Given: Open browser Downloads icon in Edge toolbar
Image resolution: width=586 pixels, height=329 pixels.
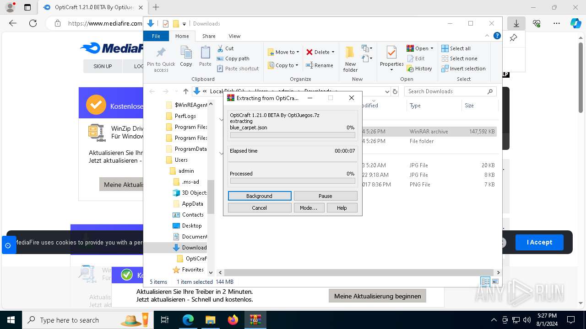Looking at the screenshot, I should (x=516, y=23).
